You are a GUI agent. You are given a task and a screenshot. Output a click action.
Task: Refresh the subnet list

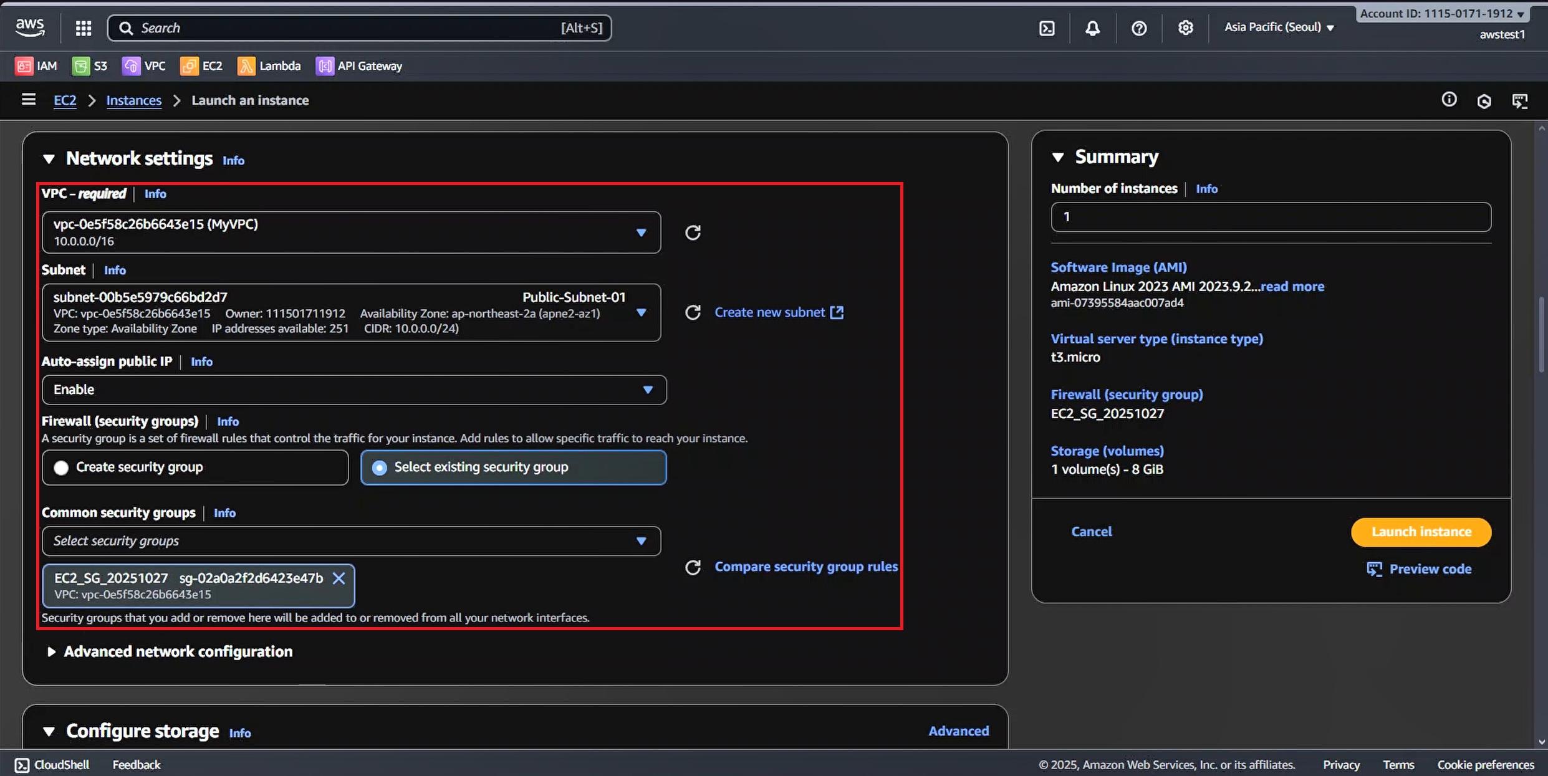click(693, 312)
